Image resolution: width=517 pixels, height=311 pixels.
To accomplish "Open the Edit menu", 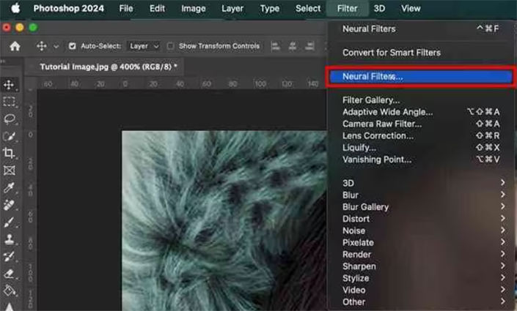I will click(157, 8).
